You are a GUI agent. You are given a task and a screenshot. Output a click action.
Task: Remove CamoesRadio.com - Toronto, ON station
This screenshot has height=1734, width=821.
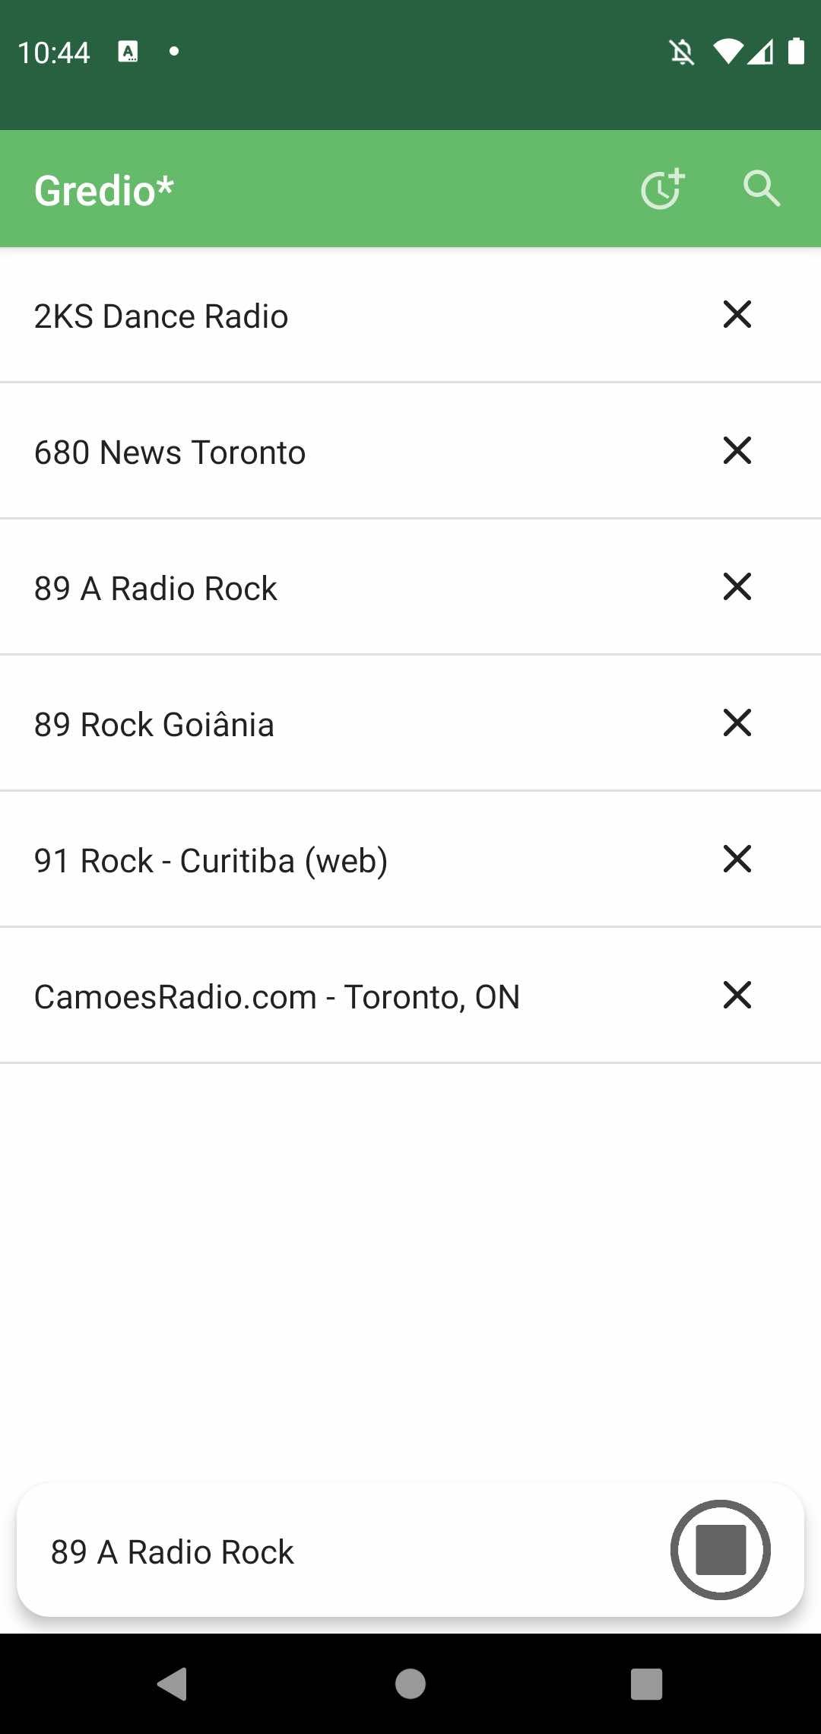point(737,995)
